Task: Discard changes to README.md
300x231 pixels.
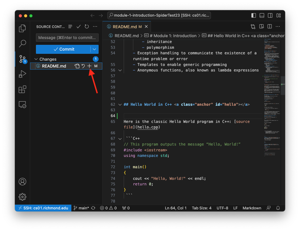Action: click(83, 66)
